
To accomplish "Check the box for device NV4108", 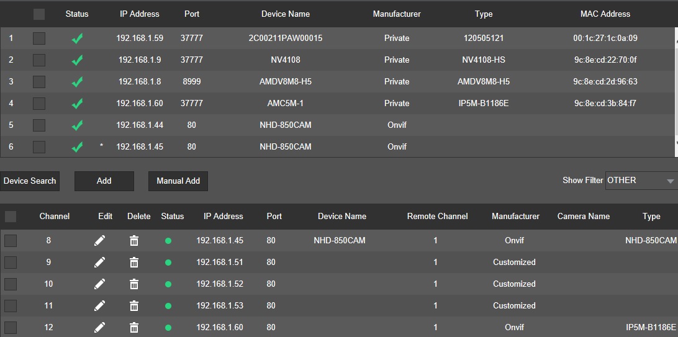I will [39, 60].
